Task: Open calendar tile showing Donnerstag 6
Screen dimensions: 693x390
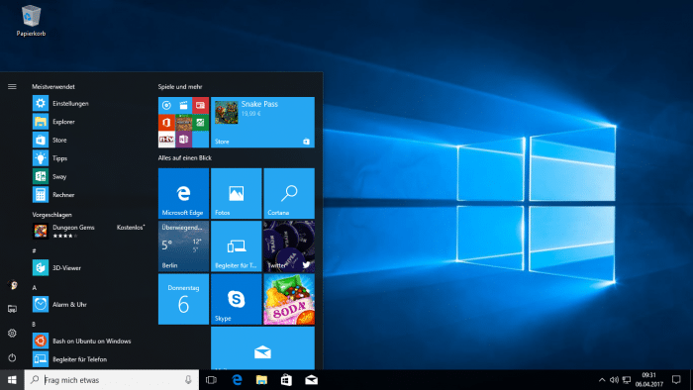Action: (x=183, y=299)
